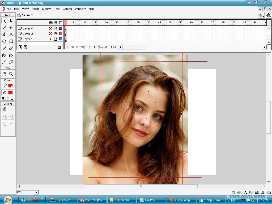Toggle show all layers as outlines

[61, 23]
